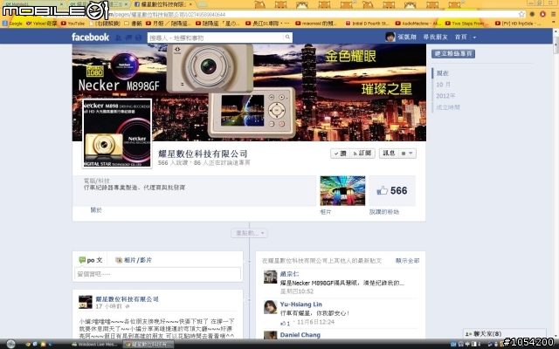Image resolution: width=559 pixels, height=349 pixels.
Task: Open the Two Steps From bookmark
Action: click(465, 24)
